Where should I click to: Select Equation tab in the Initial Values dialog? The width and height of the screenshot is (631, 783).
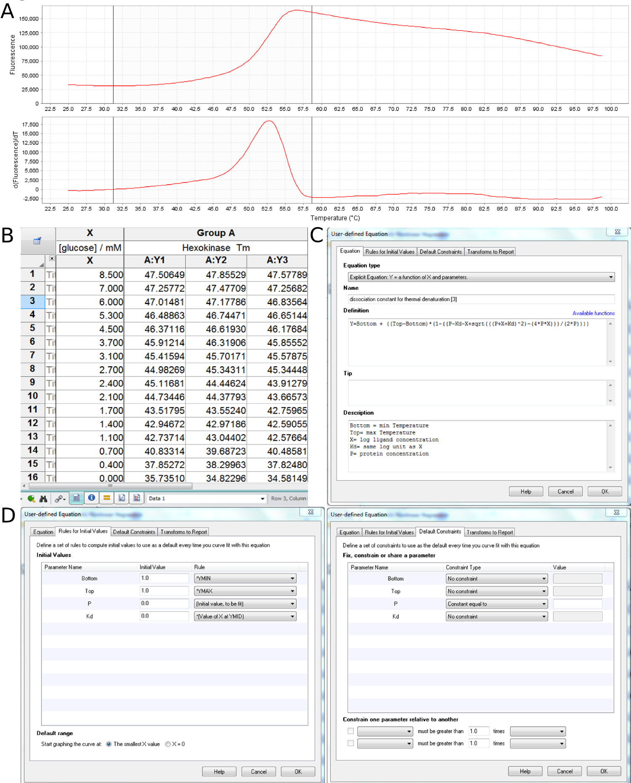pos(43,532)
